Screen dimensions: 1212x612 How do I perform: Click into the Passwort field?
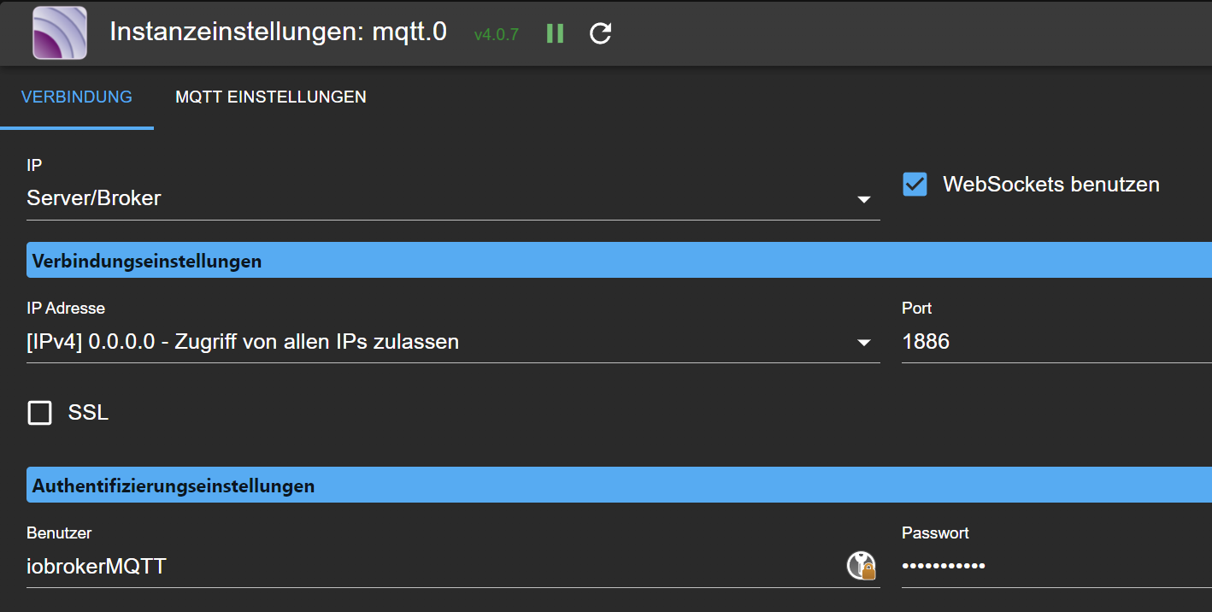click(x=1056, y=566)
